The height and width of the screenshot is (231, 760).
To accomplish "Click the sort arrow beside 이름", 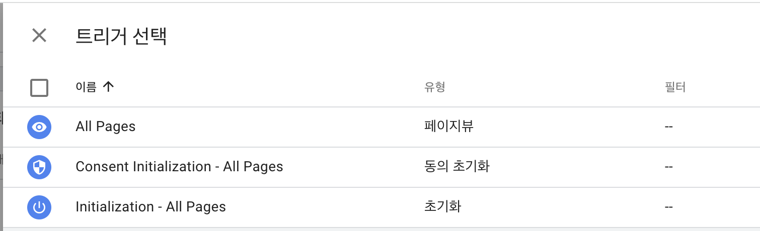I will point(108,87).
